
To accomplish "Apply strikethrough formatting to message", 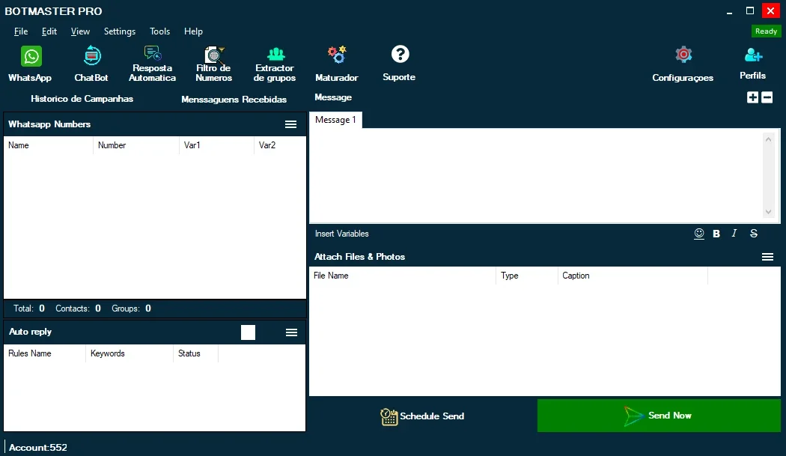I will click(753, 234).
